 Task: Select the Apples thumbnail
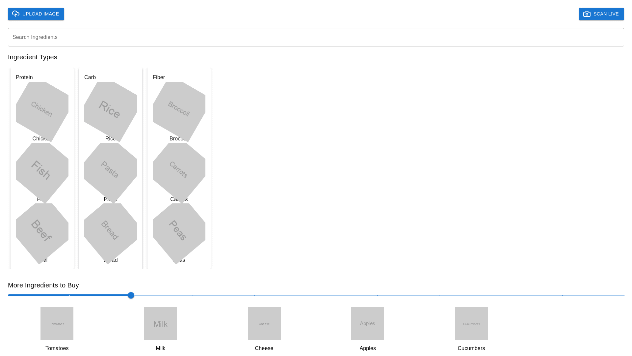(x=368, y=323)
